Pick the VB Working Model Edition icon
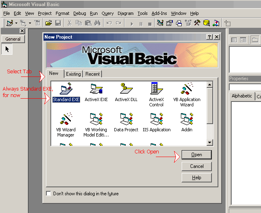Image resolution: width=261 pixels, height=213 pixels. (x=96, y=125)
